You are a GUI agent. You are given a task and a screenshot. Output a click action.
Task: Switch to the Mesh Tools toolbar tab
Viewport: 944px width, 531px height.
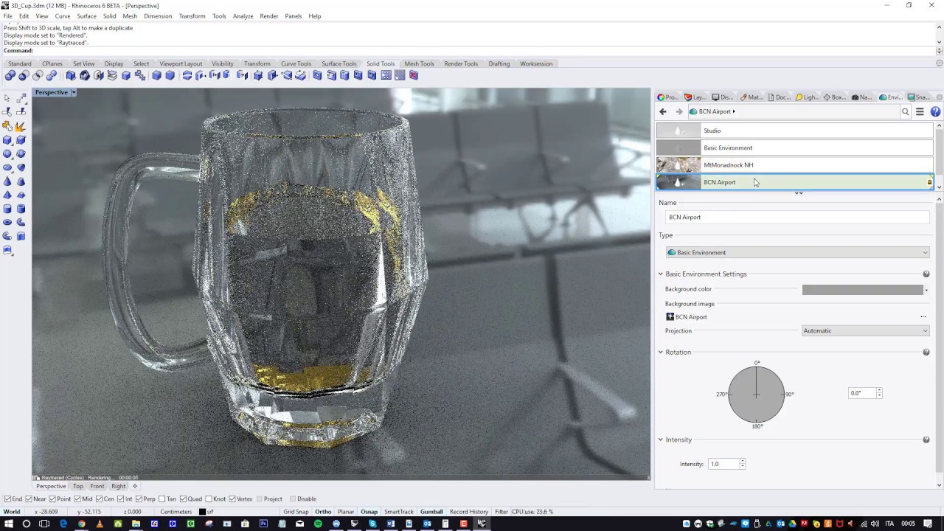419,63
